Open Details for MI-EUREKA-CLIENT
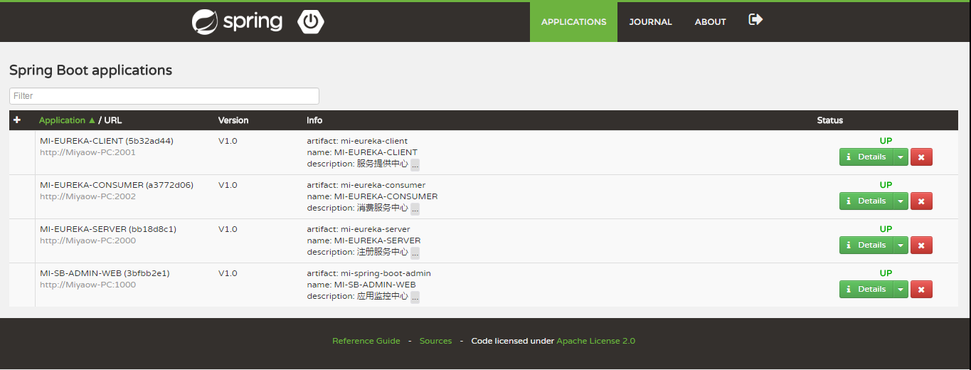 click(866, 157)
